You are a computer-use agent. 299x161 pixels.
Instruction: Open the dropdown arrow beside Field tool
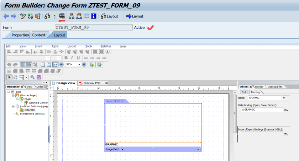pyautogui.click(x=26, y=77)
